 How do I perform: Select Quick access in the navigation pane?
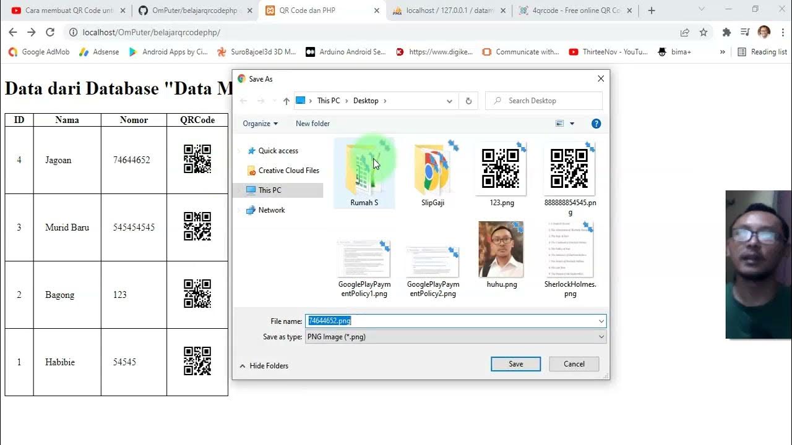pyautogui.click(x=272, y=151)
